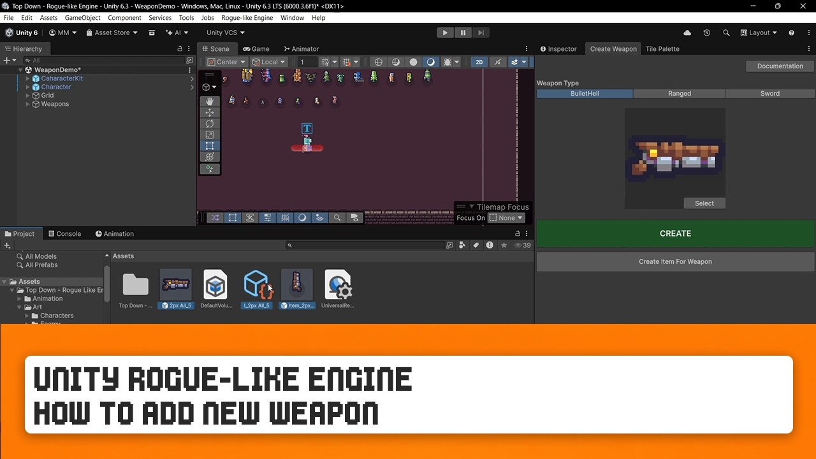The width and height of the screenshot is (816, 459).
Task: Open version history icon
Action: point(706,33)
